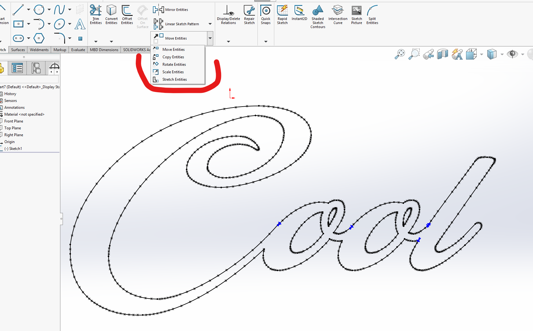Select the Straight Slot tool
This screenshot has width=533, height=331.
18,38
